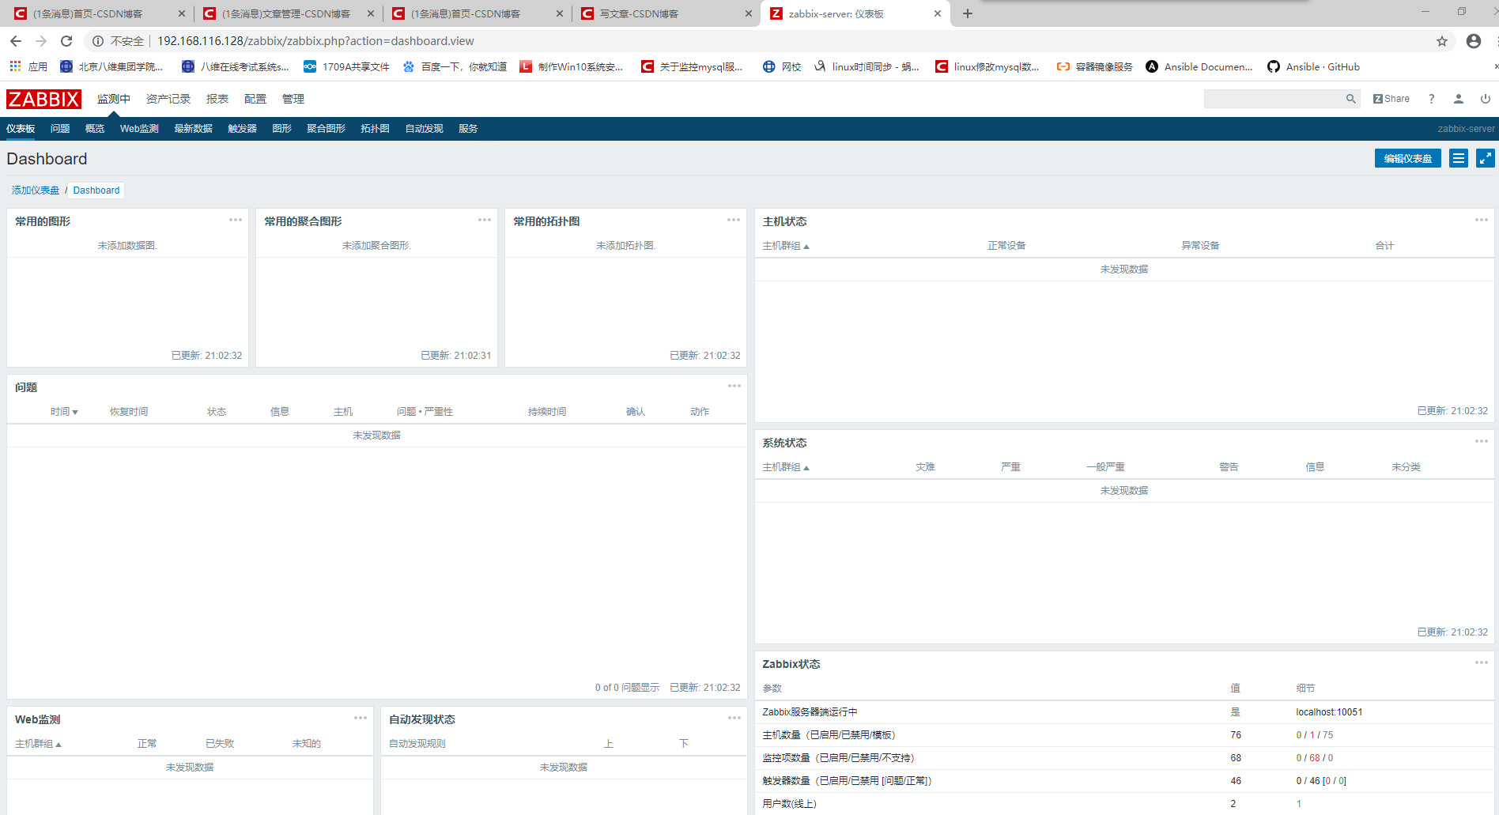The image size is (1499, 815).
Task: Sort Web监测 by 主机群组 column
Action: (38, 744)
